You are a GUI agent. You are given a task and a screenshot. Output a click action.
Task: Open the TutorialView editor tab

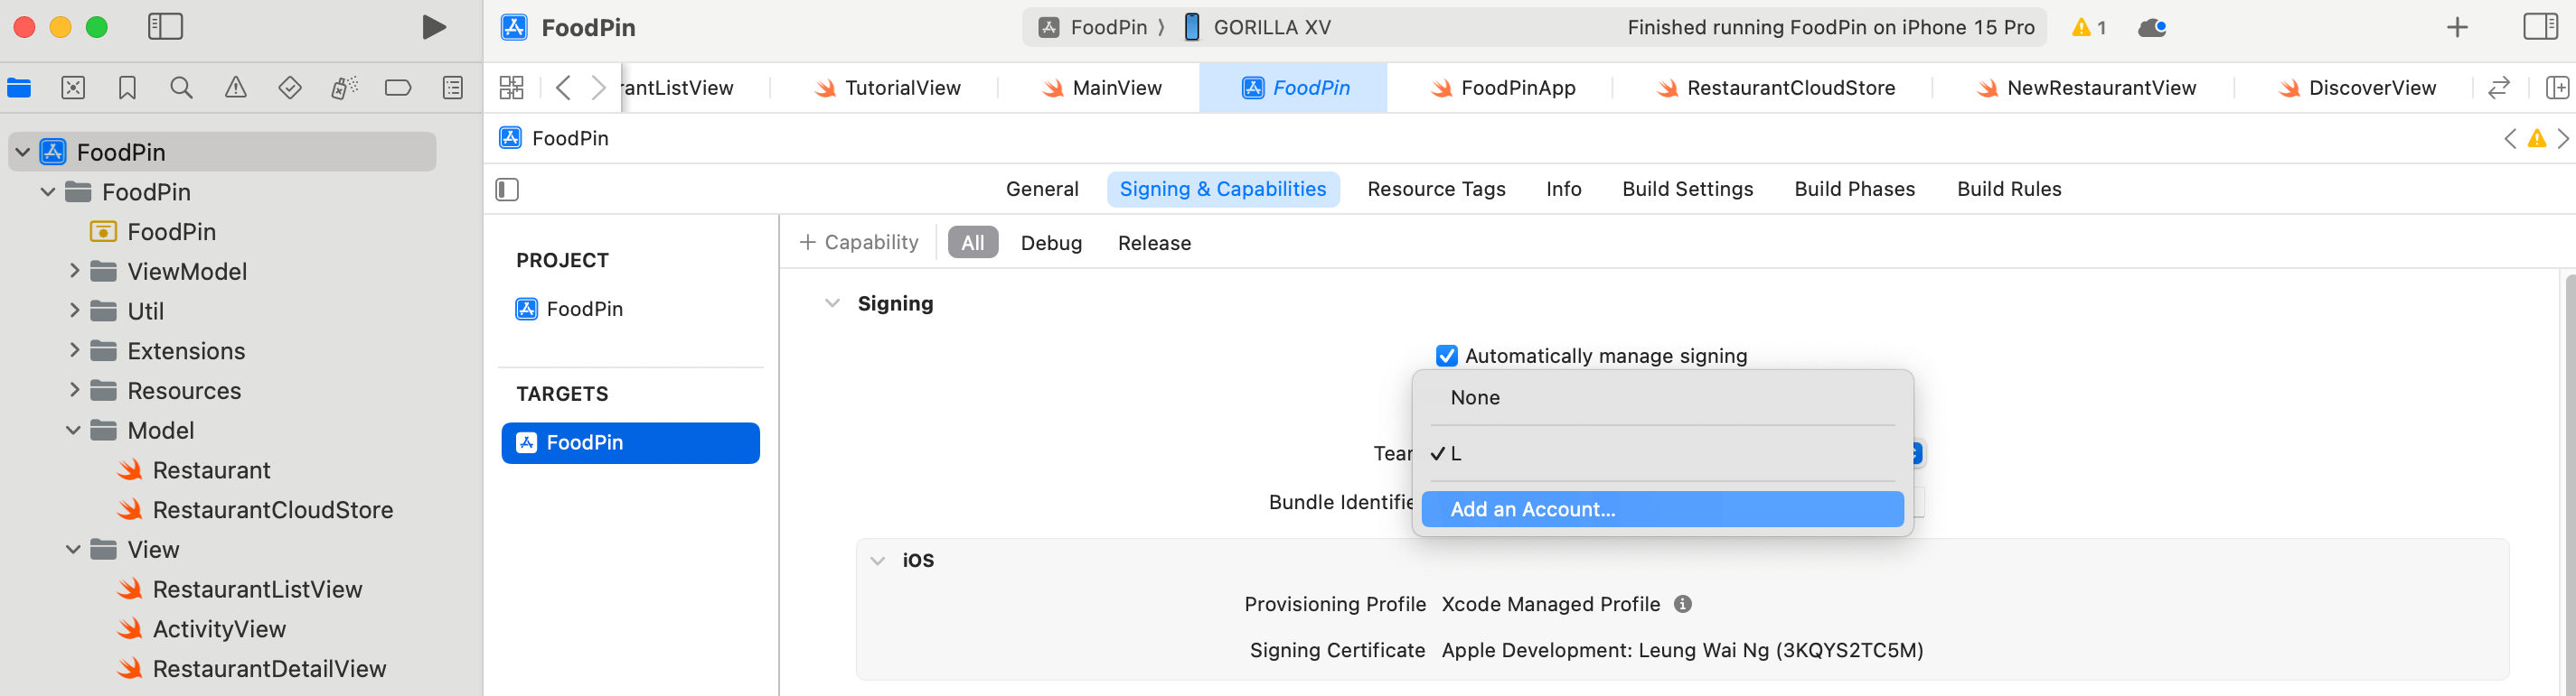(x=899, y=88)
